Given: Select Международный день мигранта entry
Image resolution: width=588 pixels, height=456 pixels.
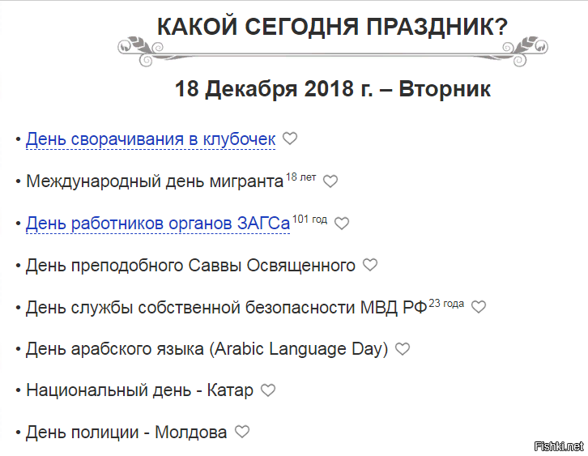Looking at the screenshot, I should point(154,181).
